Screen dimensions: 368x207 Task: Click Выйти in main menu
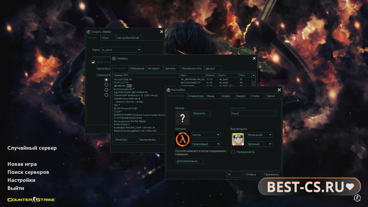tap(16, 188)
